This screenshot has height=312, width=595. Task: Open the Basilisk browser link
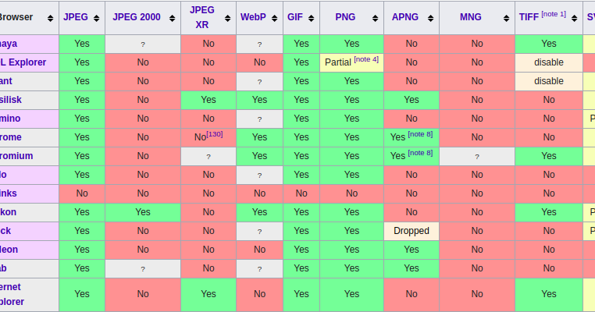(11, 100)
